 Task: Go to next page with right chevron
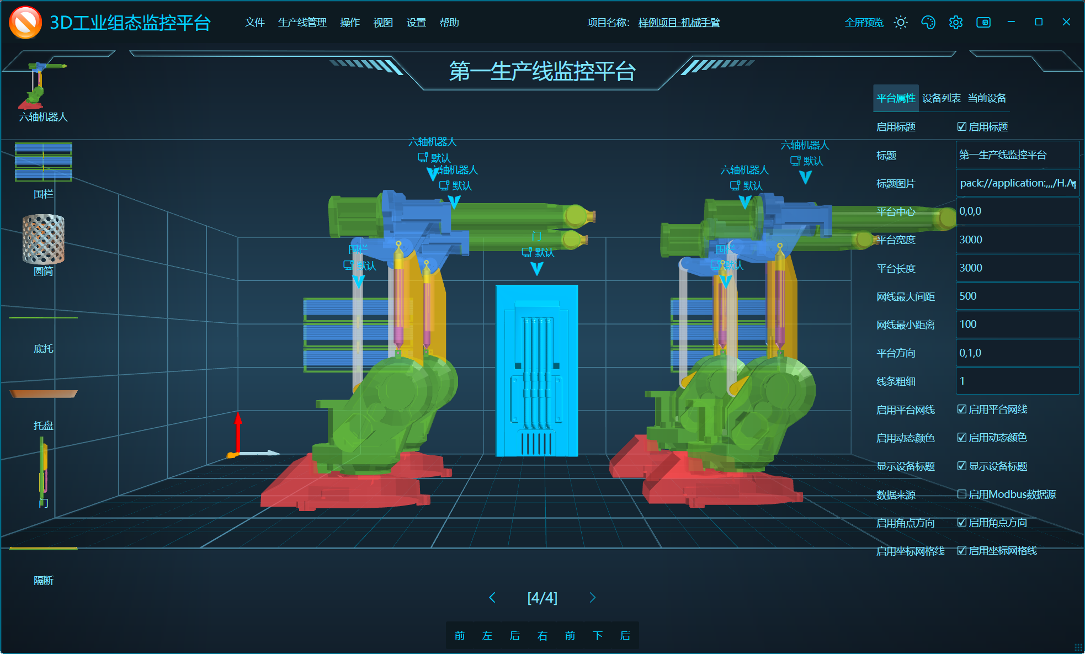coord(593,598)
